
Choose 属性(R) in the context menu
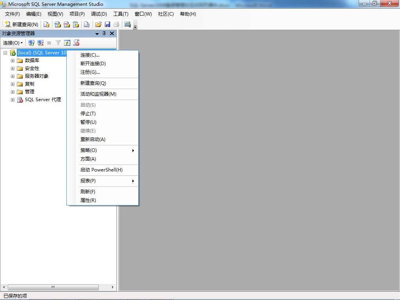point(103,200)
